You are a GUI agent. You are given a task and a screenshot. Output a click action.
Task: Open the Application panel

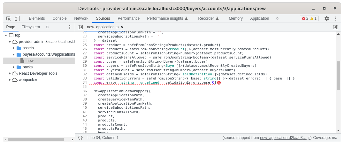coord(260,18)
